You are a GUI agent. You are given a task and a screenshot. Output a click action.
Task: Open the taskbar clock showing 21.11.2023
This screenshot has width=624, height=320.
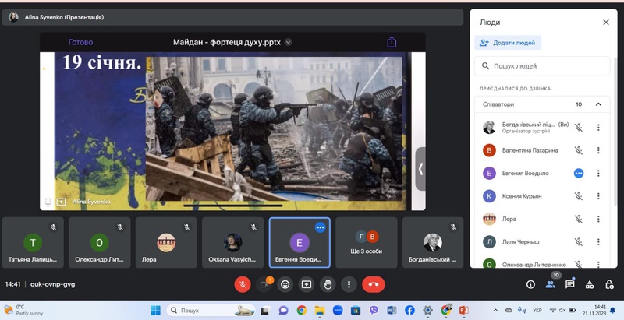(594, 310)
